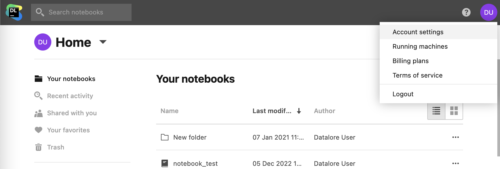This screenshot has width=500, height=169.
Task: Open Running machines menu entry
Action: click(420, 46)
